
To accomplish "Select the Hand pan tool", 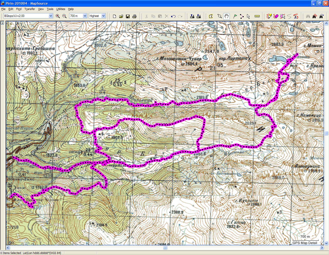I will pos(226,16).
